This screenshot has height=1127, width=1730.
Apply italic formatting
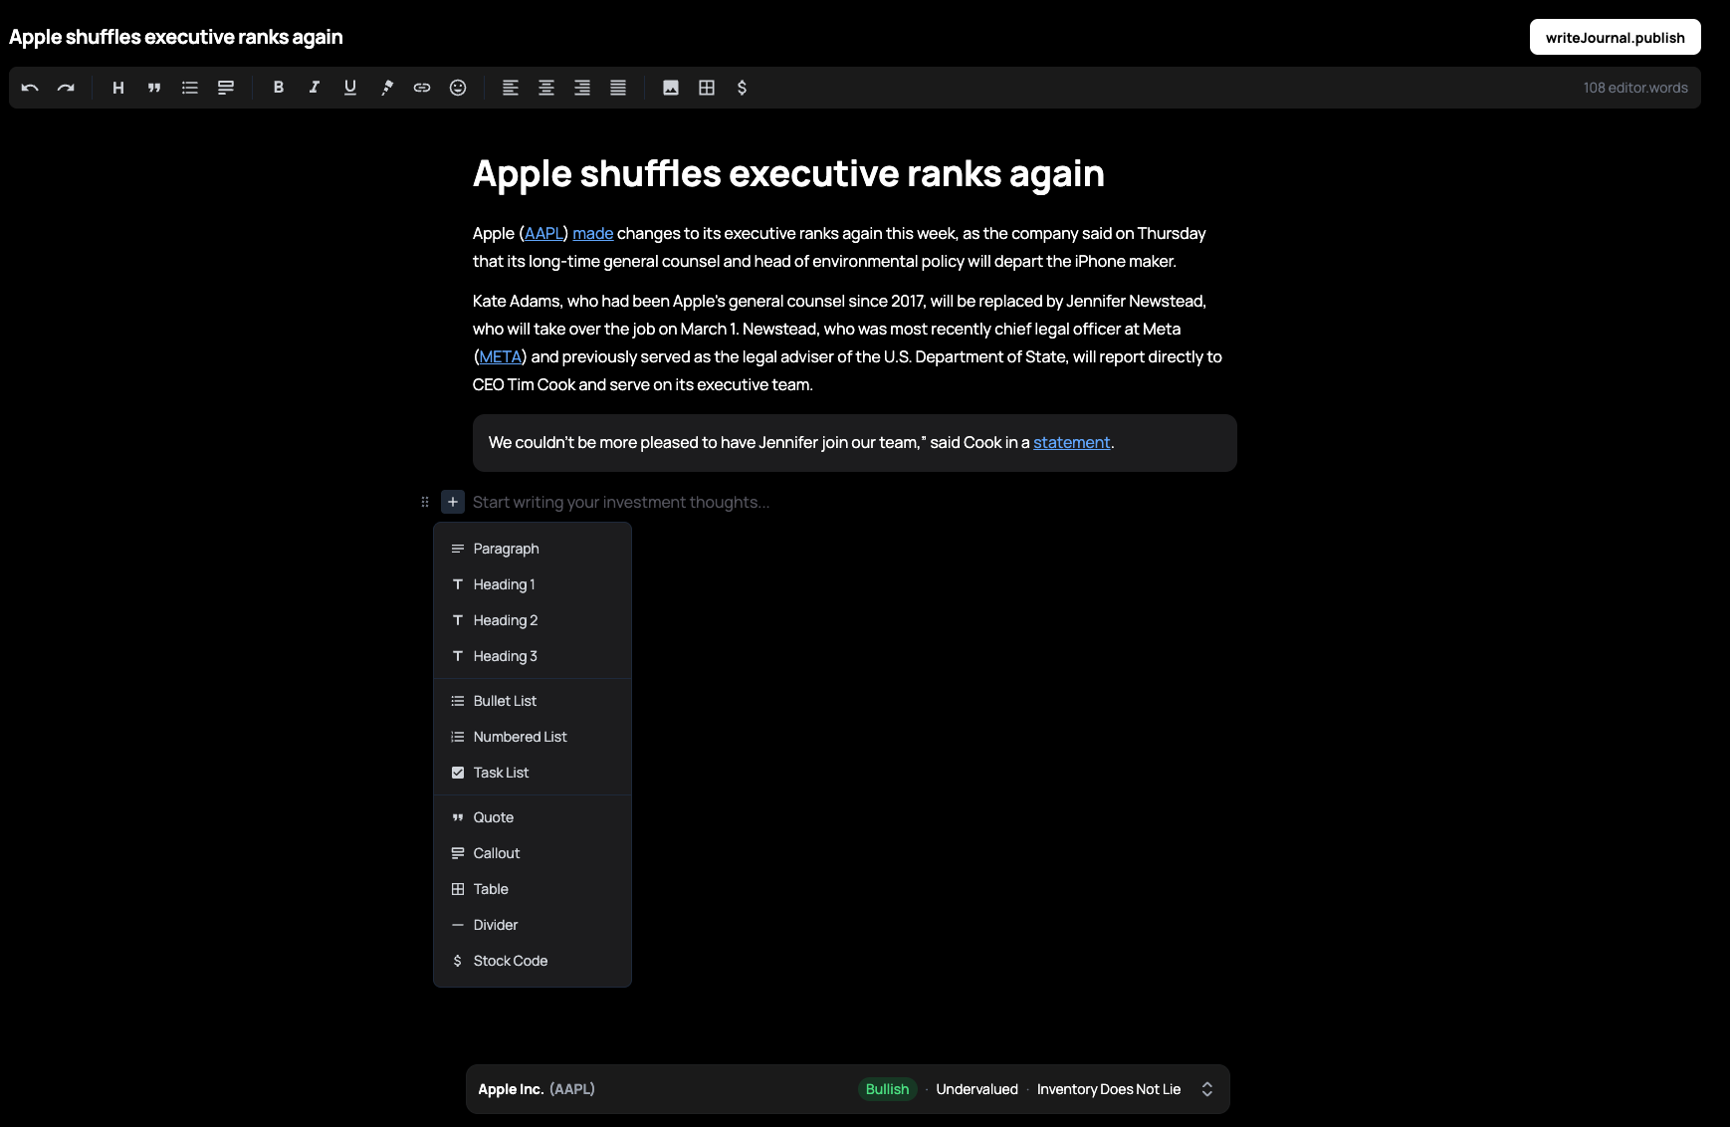(314, 88)
